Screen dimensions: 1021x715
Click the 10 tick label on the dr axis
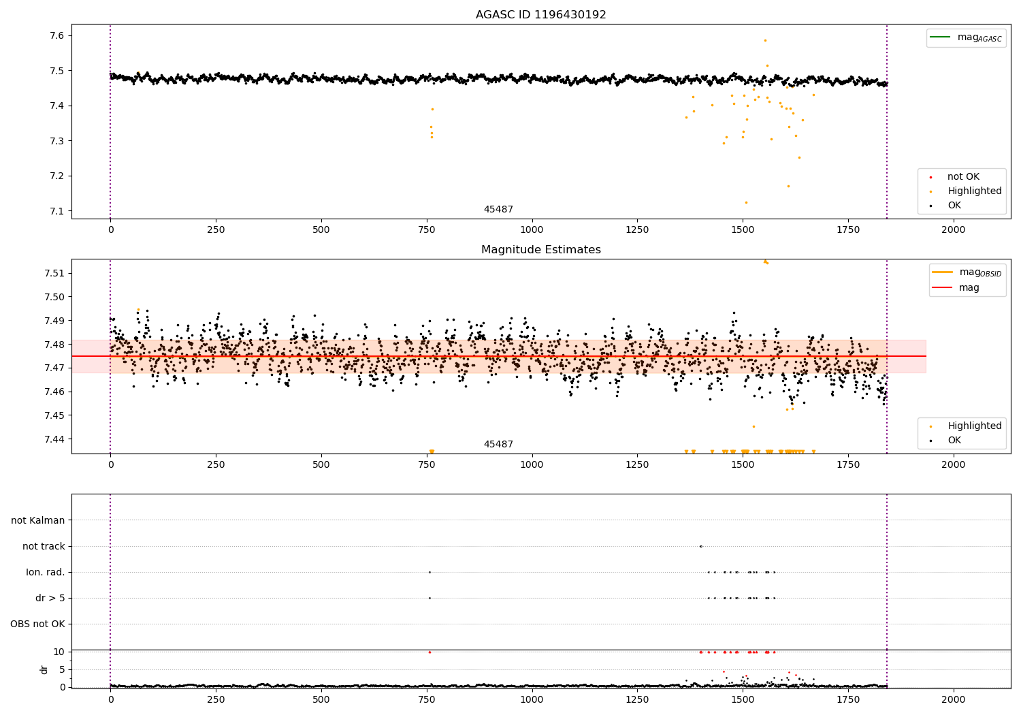59,652
